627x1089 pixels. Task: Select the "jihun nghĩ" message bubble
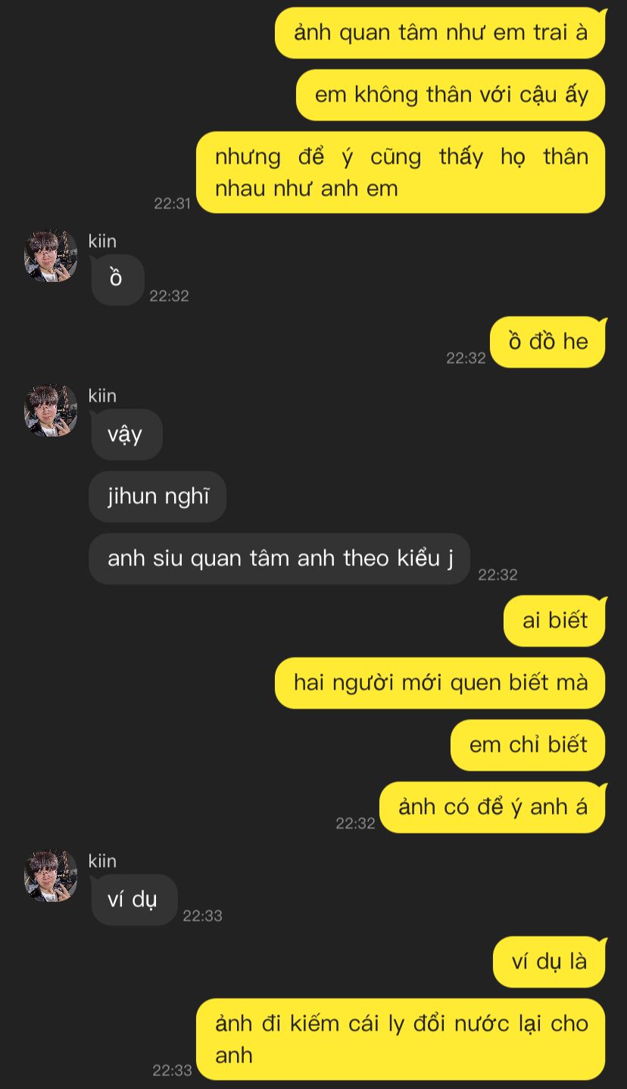158,496
